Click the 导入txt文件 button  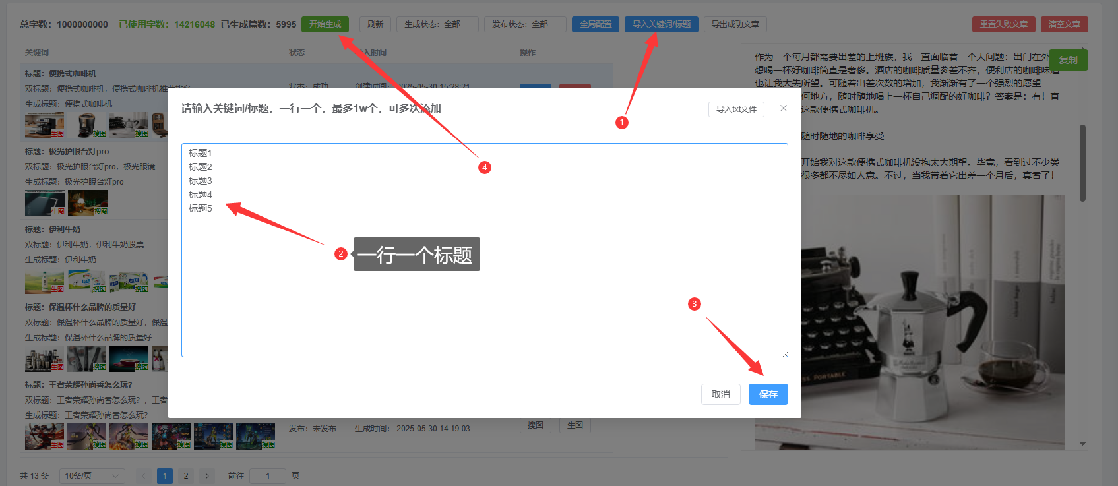(x=736, y=109)
